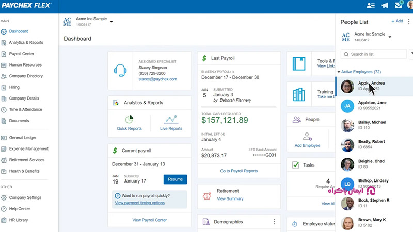
Task: Select employee Beighle, Chad
Action: coord(374,164)
